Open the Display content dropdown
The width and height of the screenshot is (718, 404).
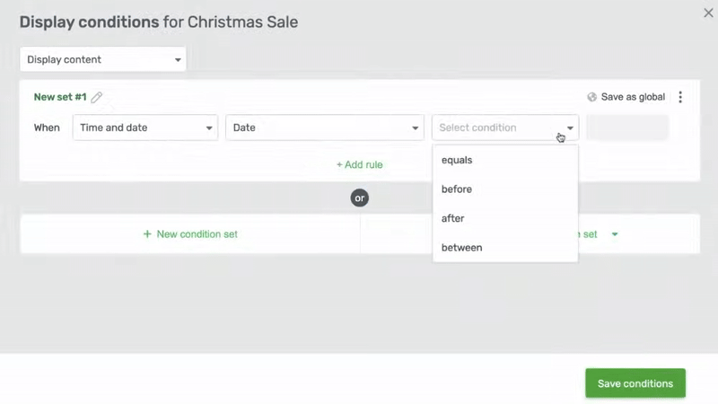(x=103, y=59)
